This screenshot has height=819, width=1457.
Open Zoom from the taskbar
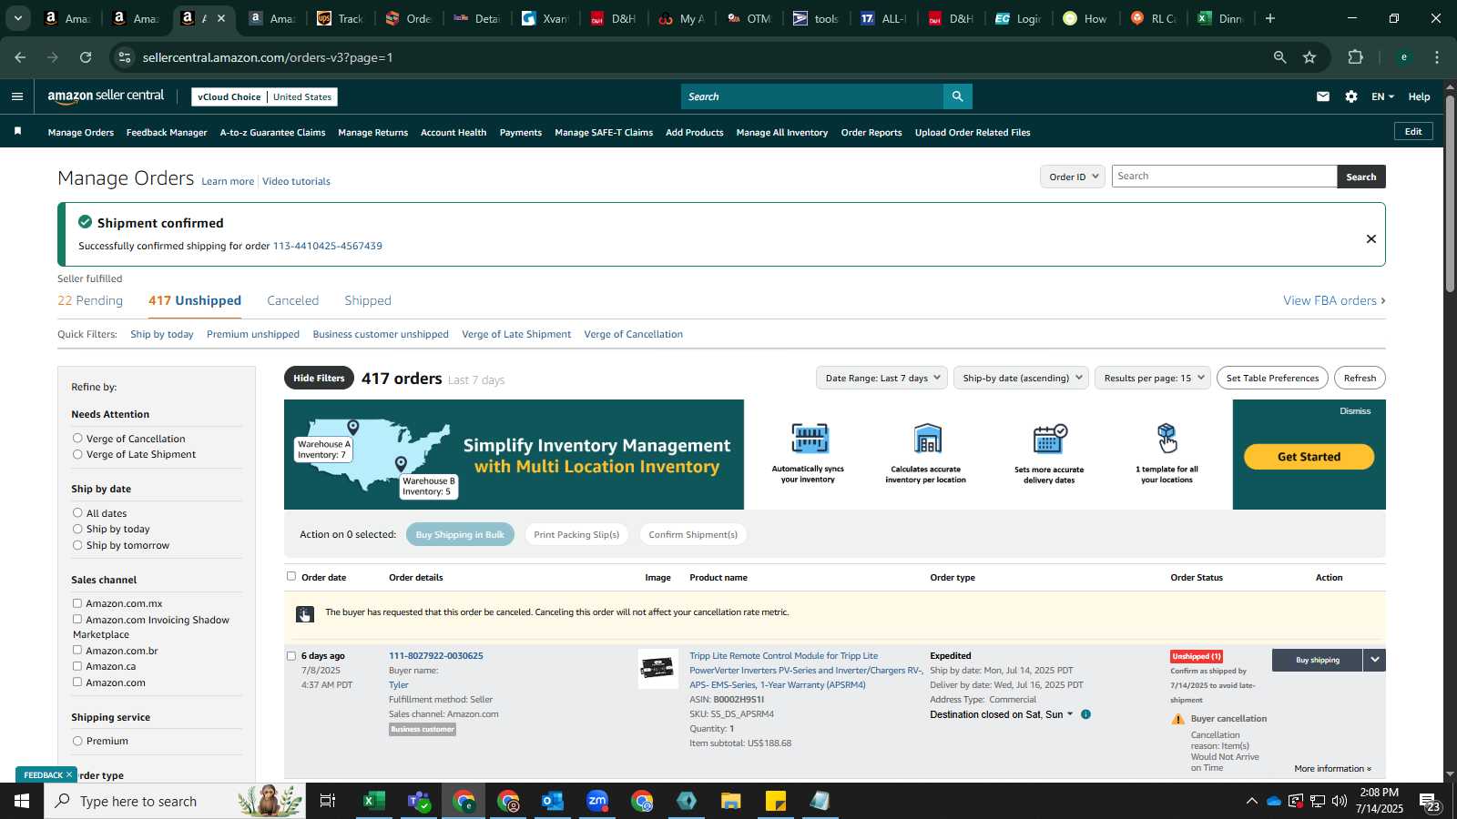coord(597,801)
